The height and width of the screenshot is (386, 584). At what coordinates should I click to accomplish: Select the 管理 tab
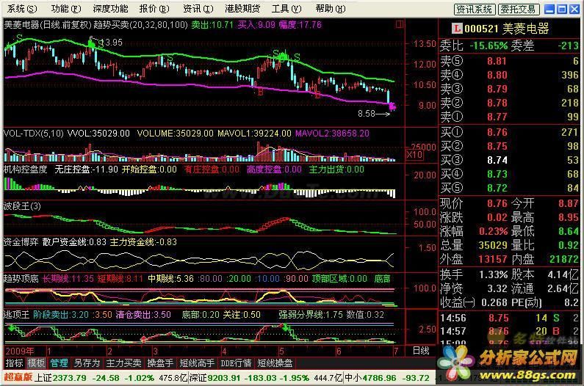[x=60, y=363]
